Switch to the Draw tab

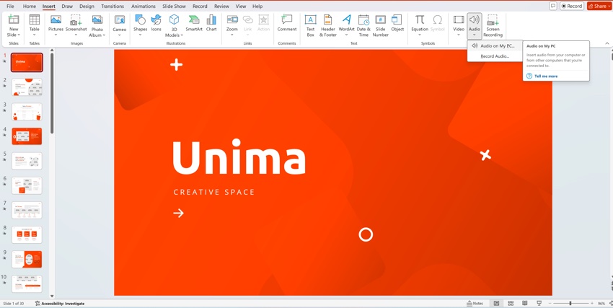[67, 6]
